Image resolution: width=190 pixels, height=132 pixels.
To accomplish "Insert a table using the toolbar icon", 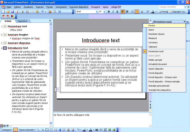I will click(54, 12).
